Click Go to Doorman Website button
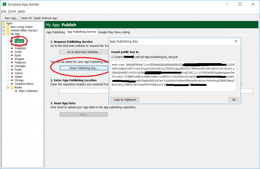Viewport: 260px width, 169px height. (84, 52)
